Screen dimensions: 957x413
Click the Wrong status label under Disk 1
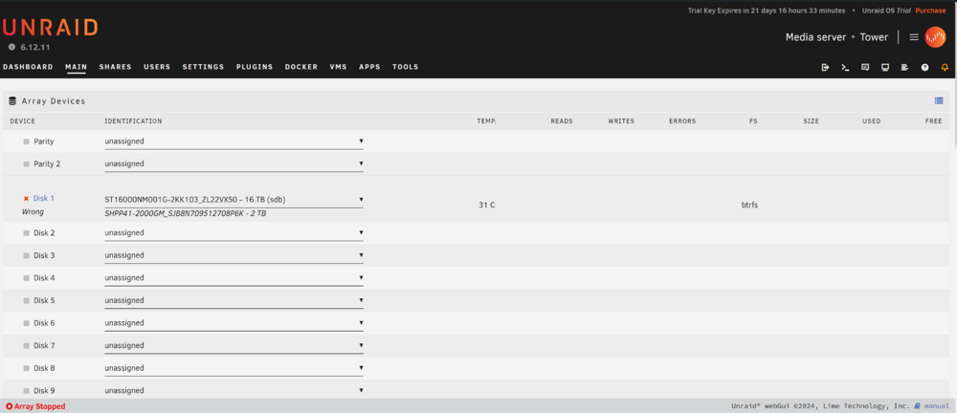(33, 212)
